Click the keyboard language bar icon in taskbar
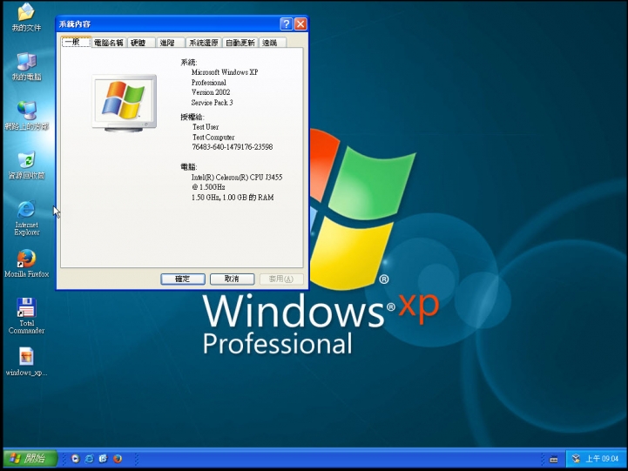628x471 pixels. click(553, 459)
